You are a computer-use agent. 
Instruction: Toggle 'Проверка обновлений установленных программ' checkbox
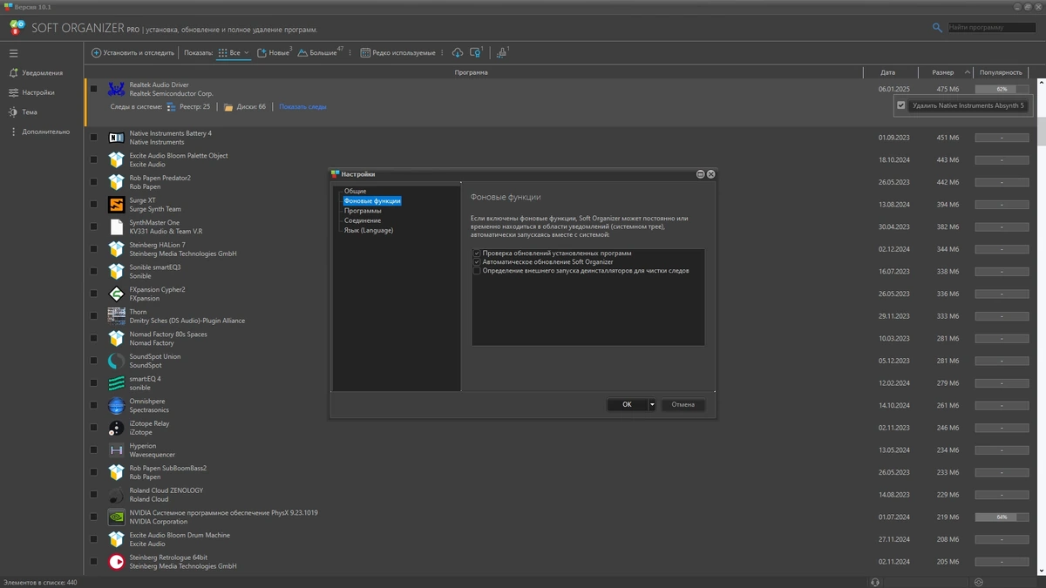click(477, 253)
